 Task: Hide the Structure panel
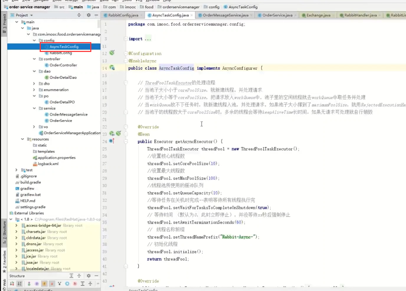(96, 276)
